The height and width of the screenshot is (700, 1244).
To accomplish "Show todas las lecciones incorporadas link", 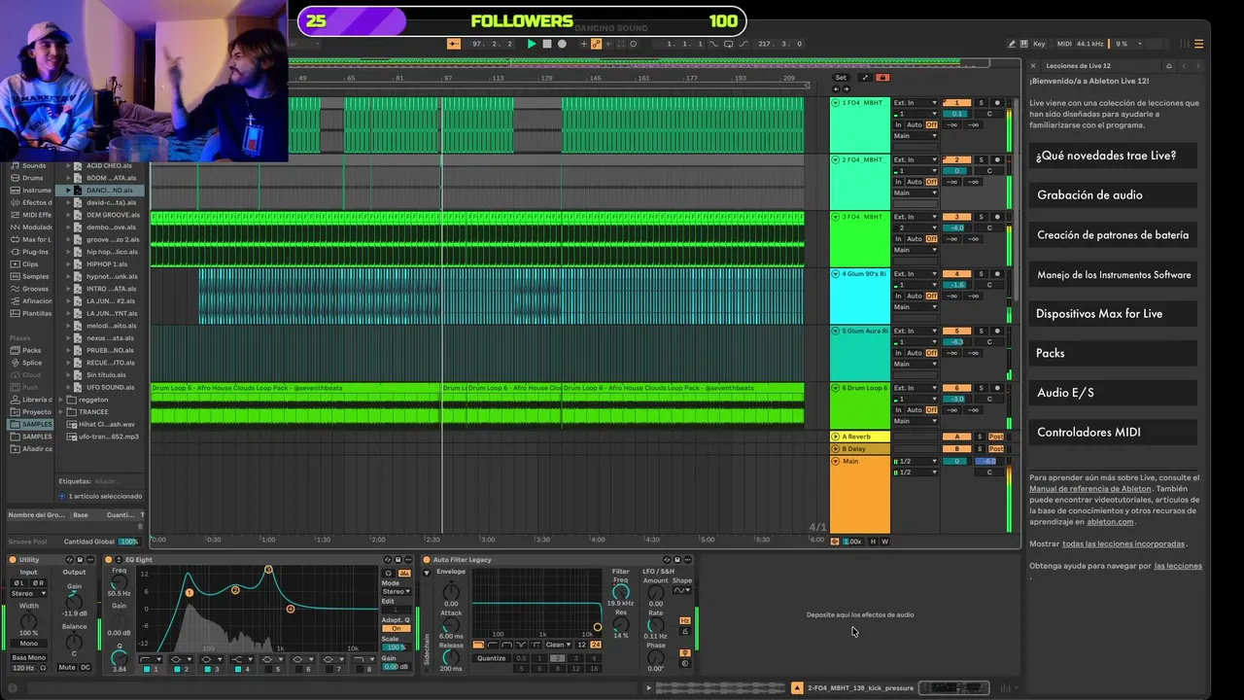I will pyautogui.click(x=1123, y=543).
